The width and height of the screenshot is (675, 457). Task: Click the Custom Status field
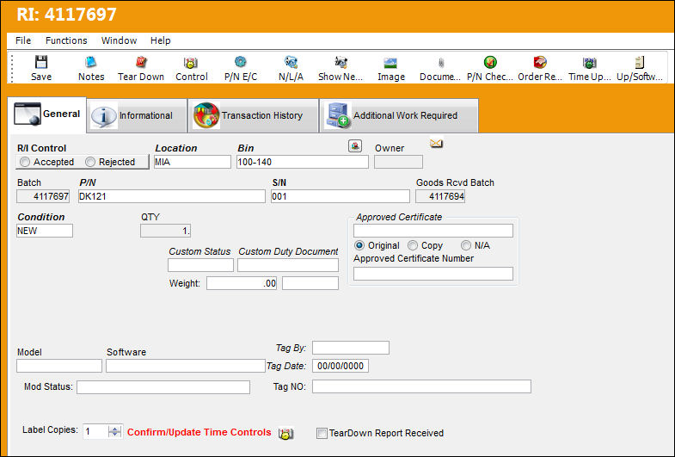click(200, 265)
